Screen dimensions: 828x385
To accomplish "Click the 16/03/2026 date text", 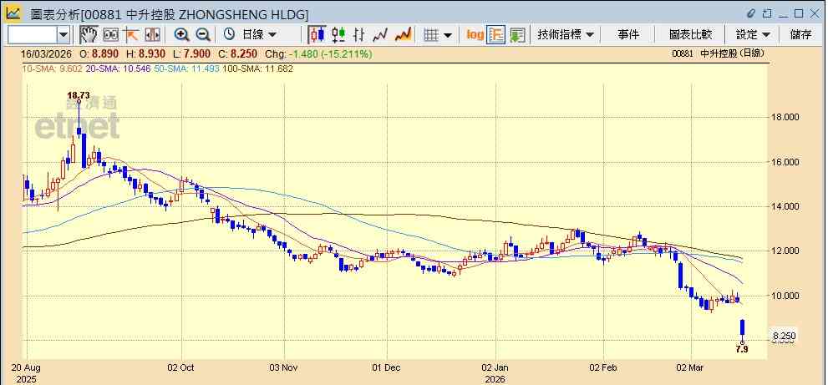I will [47, 54].
